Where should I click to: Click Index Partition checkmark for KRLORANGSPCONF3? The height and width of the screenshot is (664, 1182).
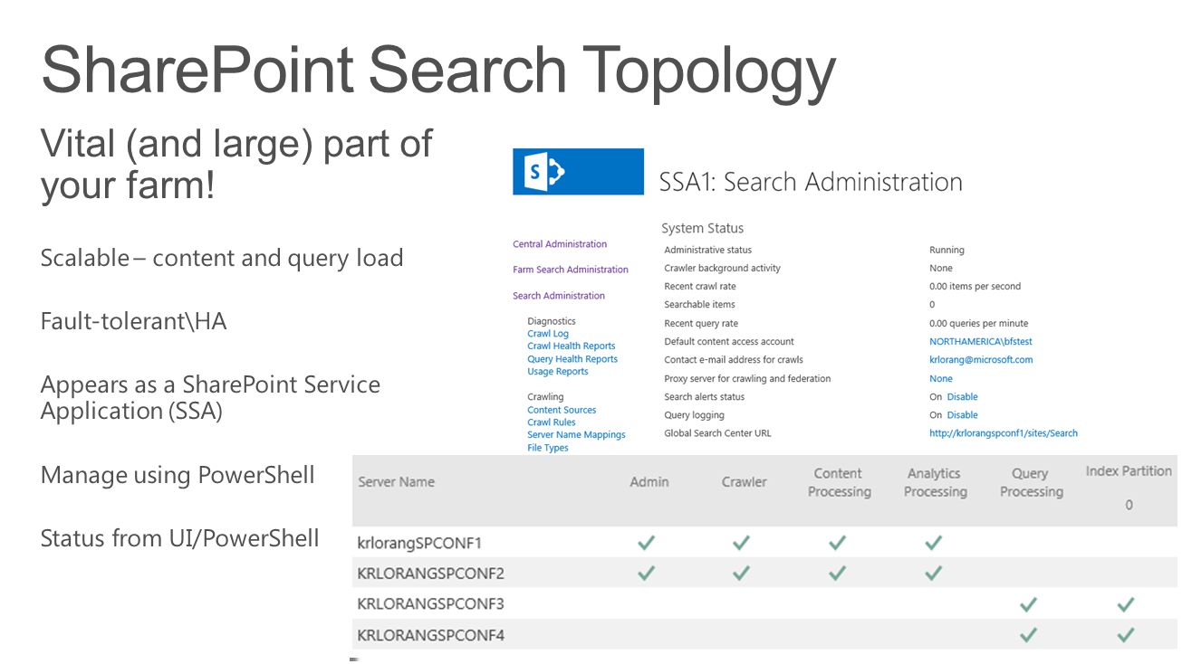pos(1125,604)
